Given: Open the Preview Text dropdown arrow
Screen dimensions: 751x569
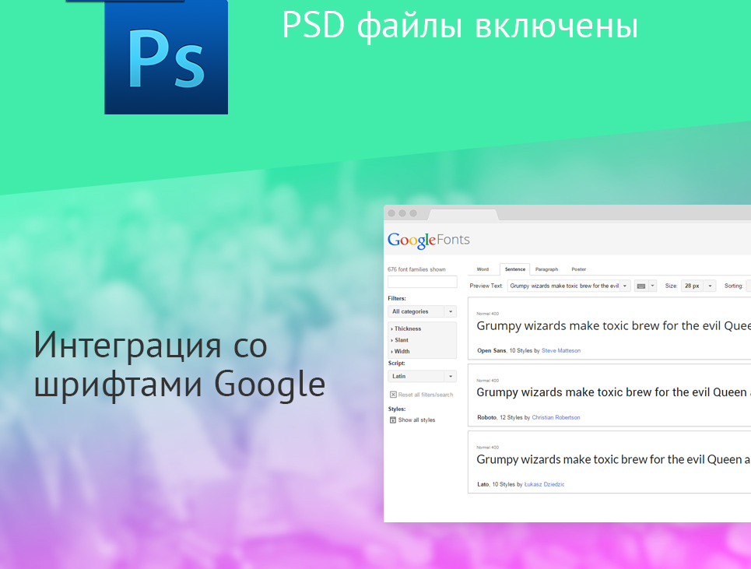Looking at the screenshot, I should [625, 286].
